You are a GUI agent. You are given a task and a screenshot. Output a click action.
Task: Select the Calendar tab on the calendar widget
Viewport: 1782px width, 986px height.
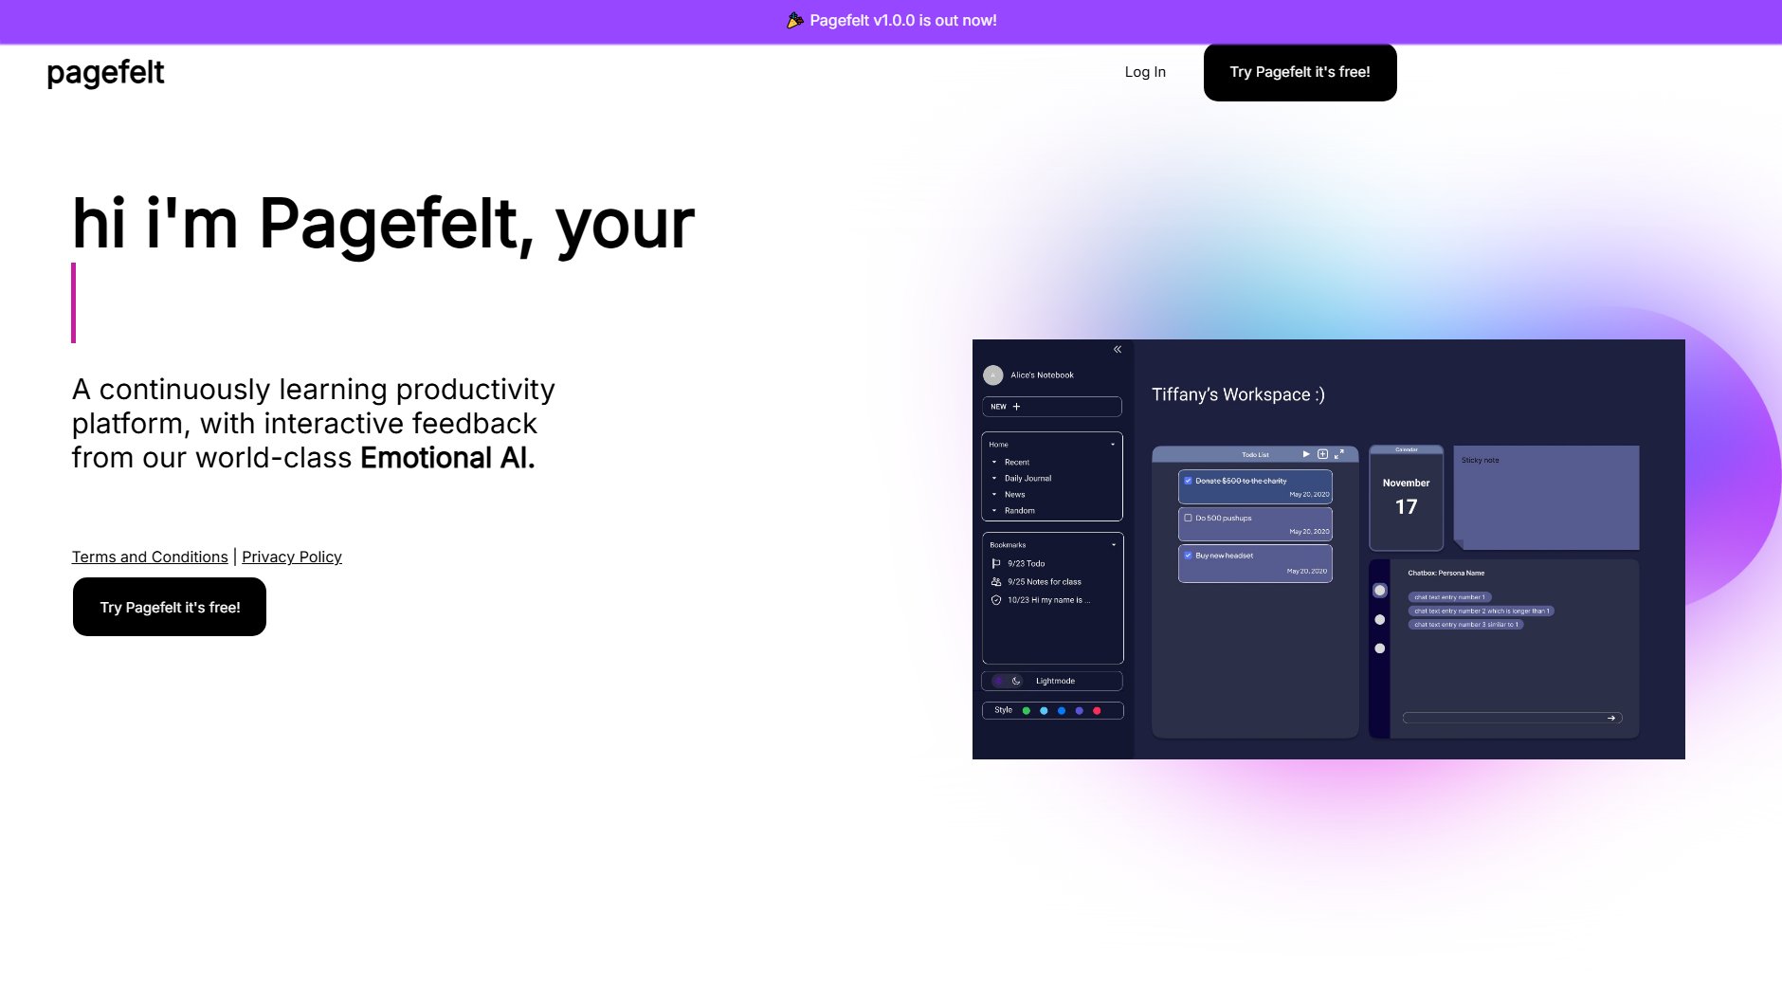click(x=1406, y=449)
